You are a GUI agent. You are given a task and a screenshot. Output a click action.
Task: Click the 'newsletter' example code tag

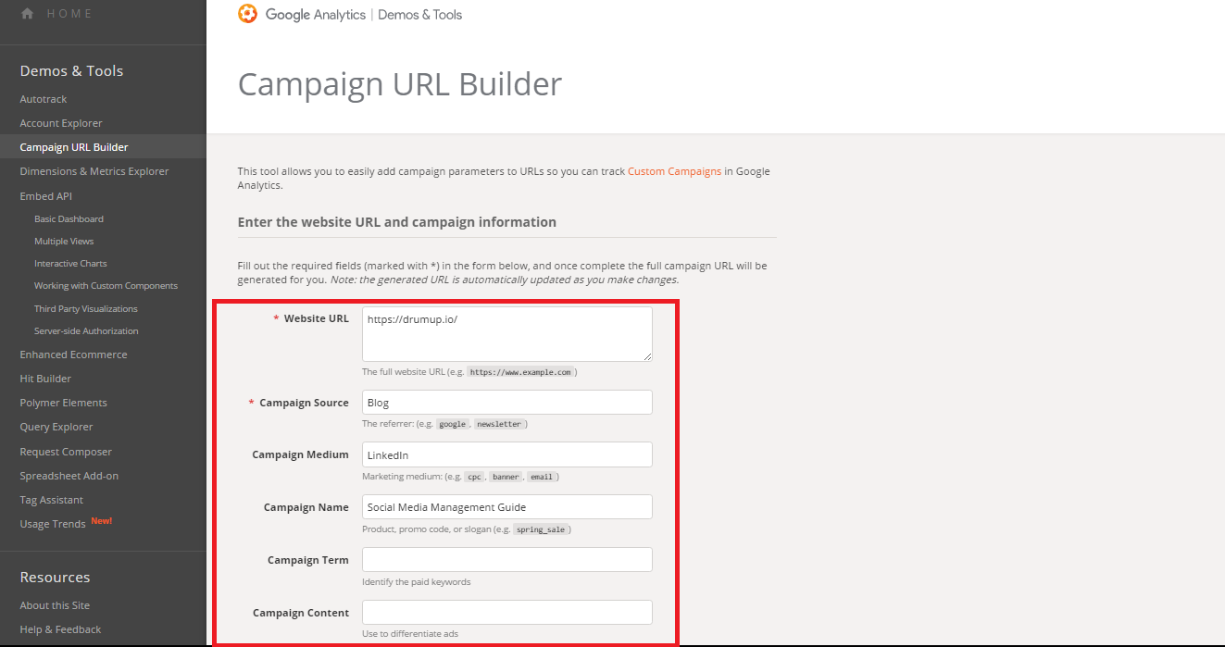point(499,424)
